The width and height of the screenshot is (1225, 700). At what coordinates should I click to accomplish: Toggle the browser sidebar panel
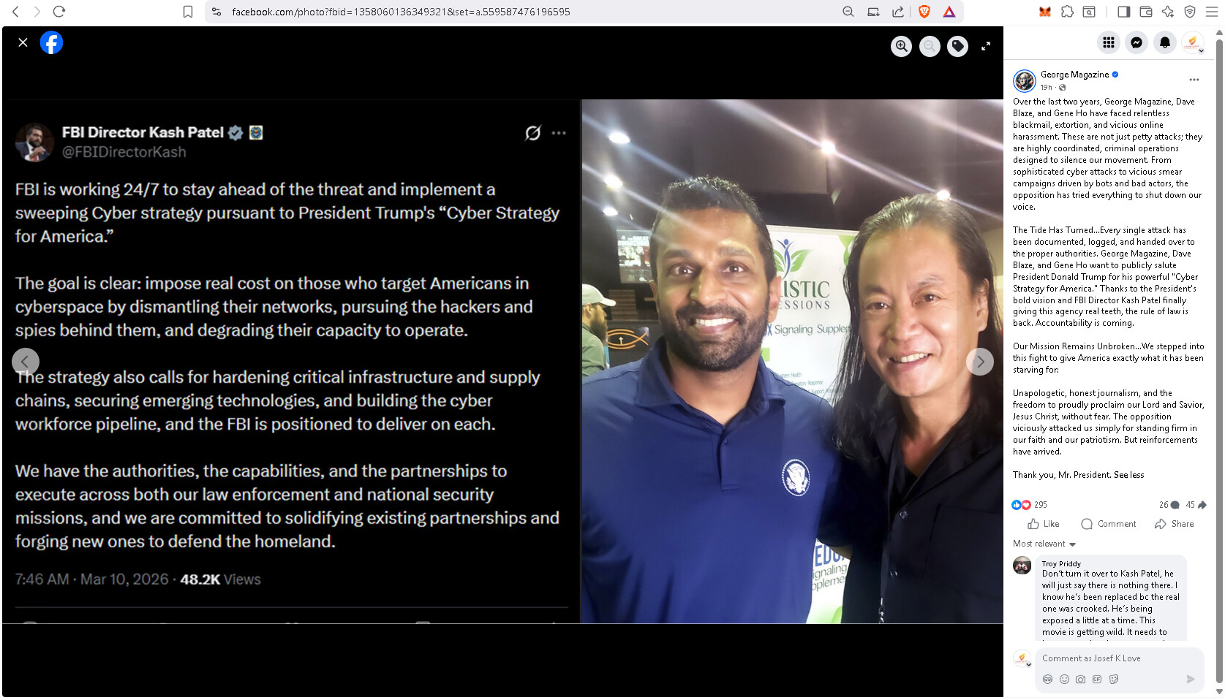(x=1124, y=12)
